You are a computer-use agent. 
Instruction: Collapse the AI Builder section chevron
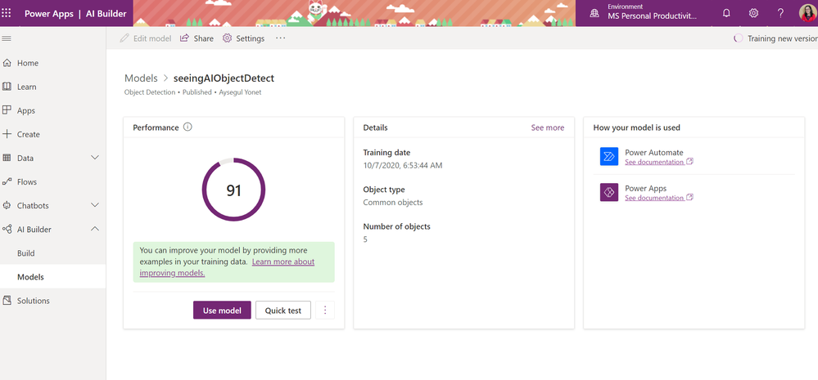pos(95,229)
